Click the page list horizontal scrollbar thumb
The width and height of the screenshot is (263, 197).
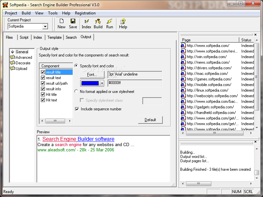pos(215,133)
